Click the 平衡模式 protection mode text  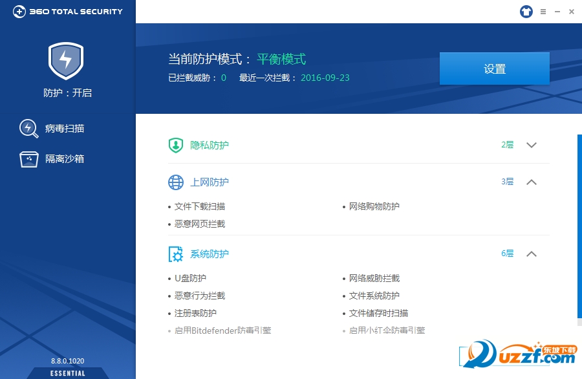(x=281, y=60)
